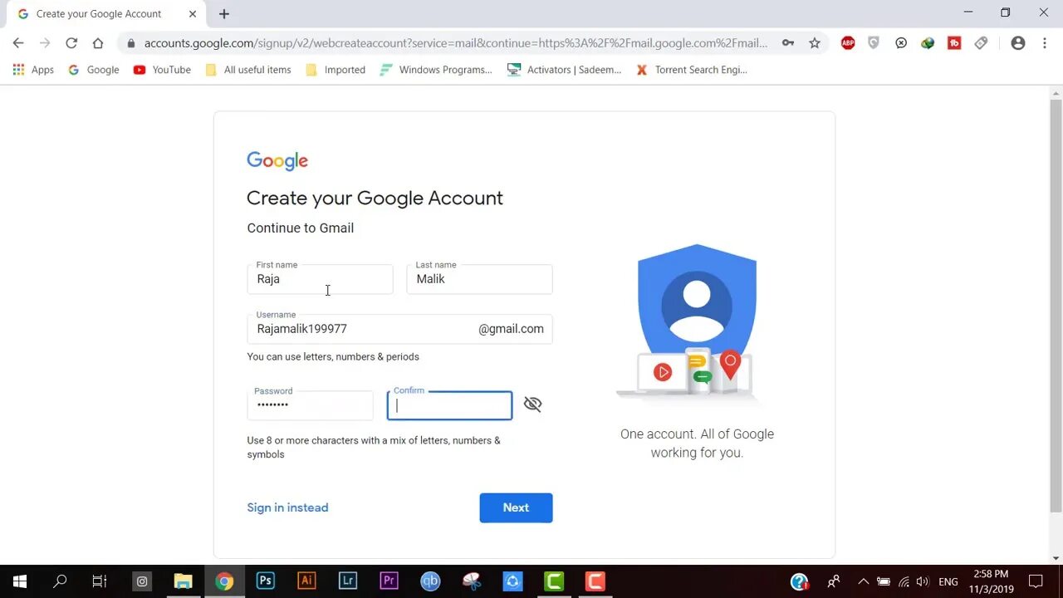The height and width of the screenshot is (598, 1063).
Task: Click the browser forward arrow
Action: 45,43
